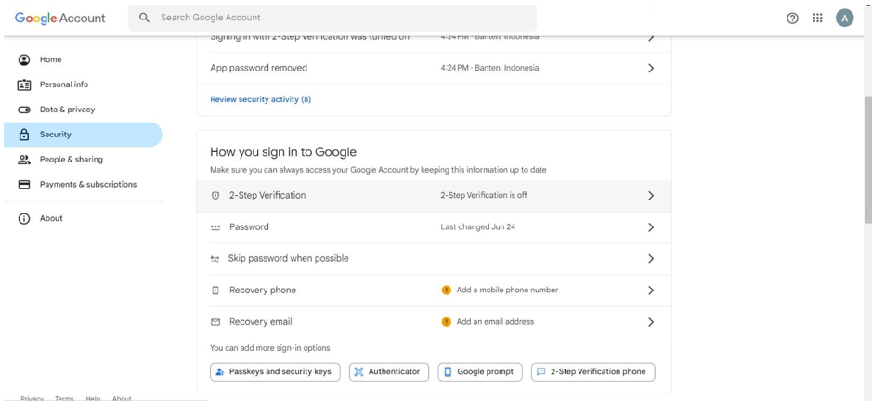Open the About sidebar item
The image size is (872, 401).
click(83, 218)
